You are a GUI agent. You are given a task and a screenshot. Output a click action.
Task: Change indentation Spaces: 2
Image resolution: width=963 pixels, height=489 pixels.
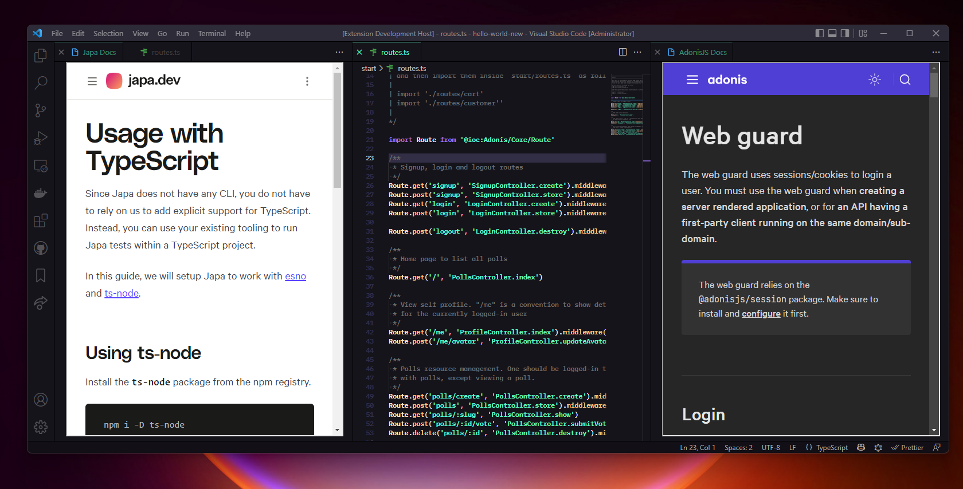point(738,448)
